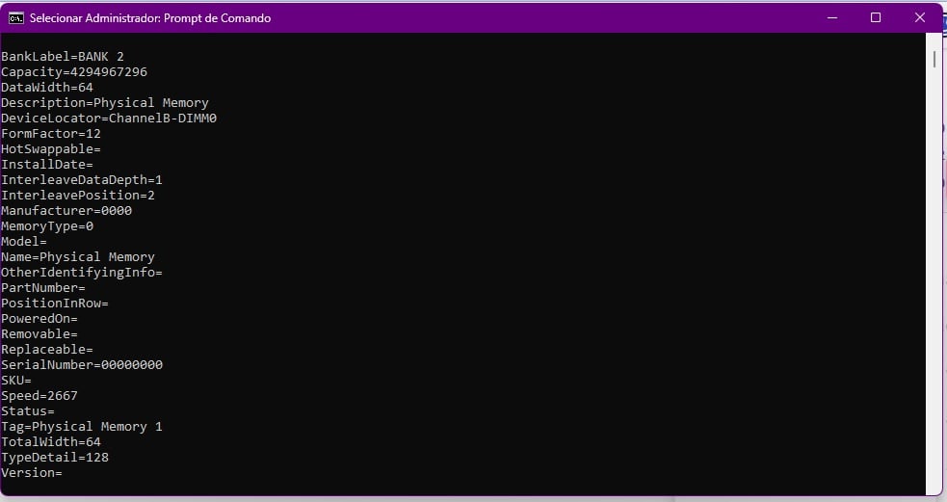The height and width of the screenshot is (502, 947).
Task: Click the line 'SerialNumber=00000000'
Action: point(82,365)
